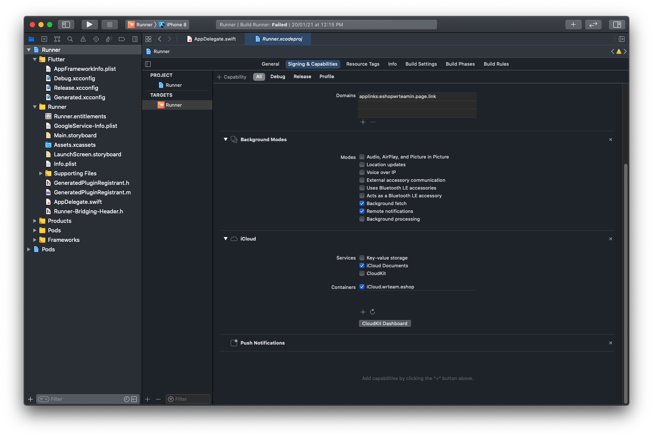Click the add Capability button

click(x=231, y=77)
